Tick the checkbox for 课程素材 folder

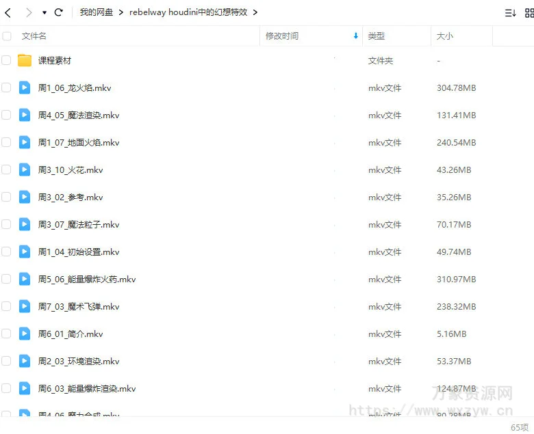(x=6, y=60)
